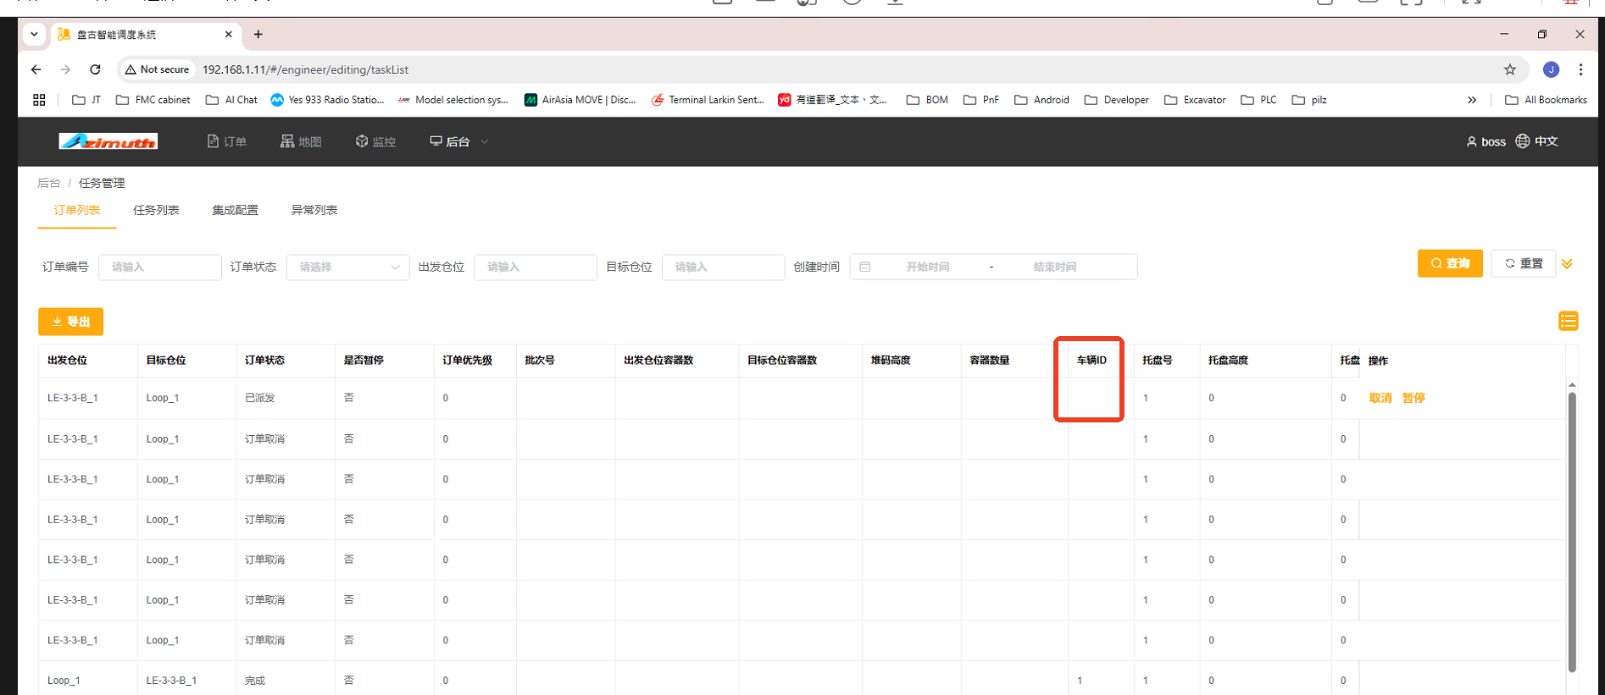Image resolution: width=1605 pixels, height=695 pixels.
Task: Open the 订单状态 select dropdown
Action: coord(347,267)
